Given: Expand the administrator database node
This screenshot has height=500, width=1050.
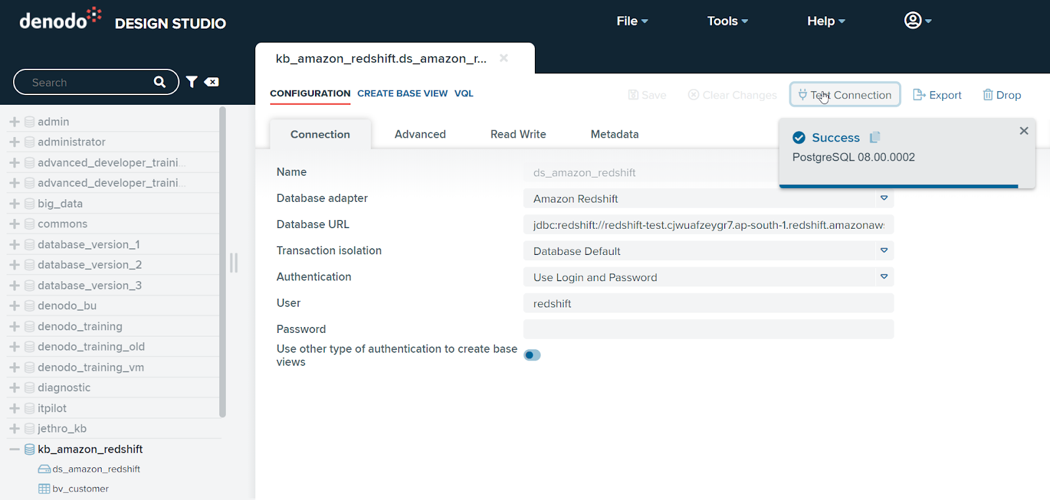Looking at the screenshot, I should point(14,142).
